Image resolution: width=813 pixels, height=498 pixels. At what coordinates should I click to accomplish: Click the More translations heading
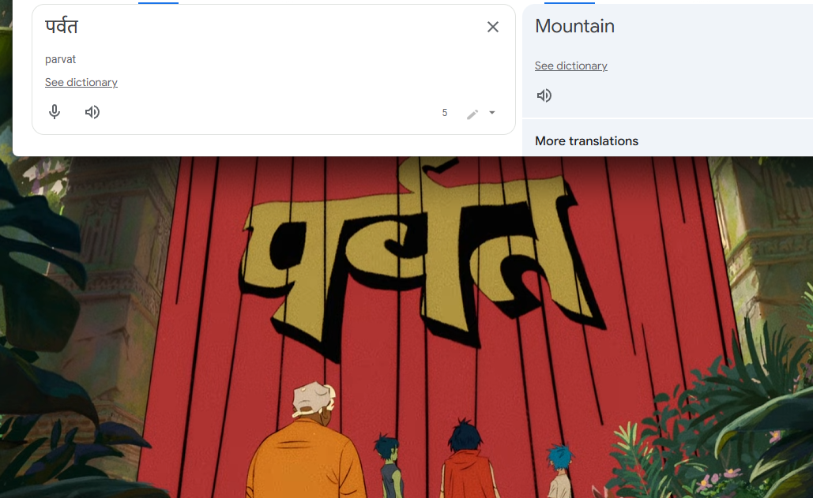(x=586, y=140)
